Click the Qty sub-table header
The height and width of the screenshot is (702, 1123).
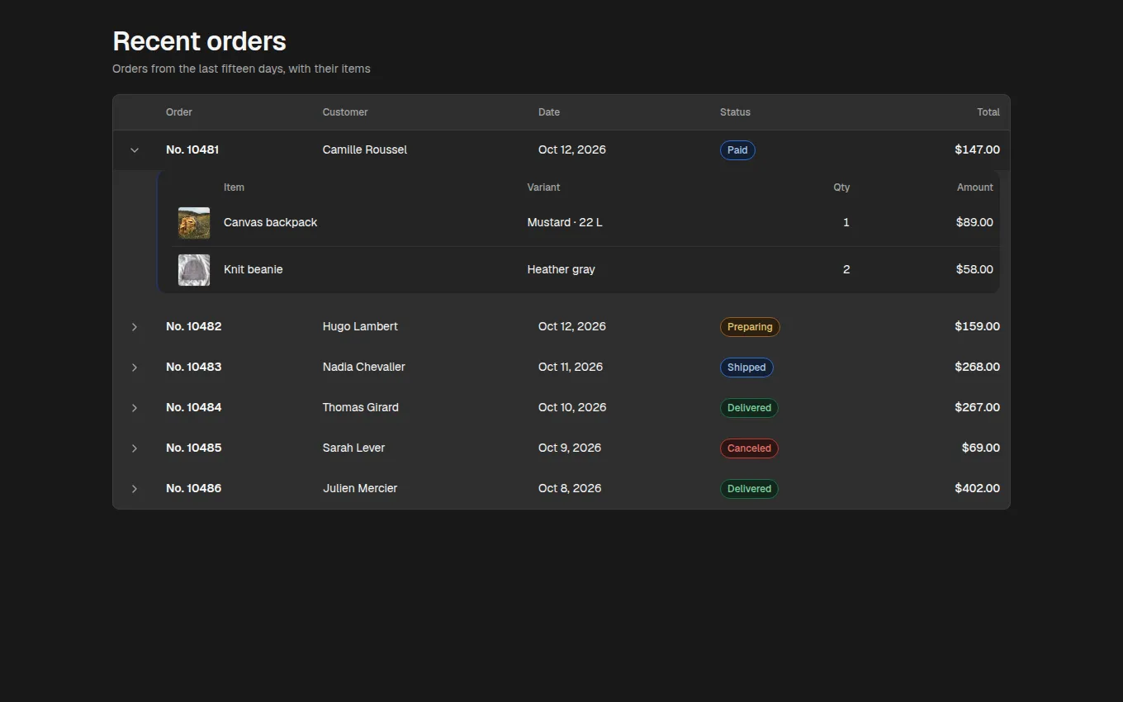pos(841,187)
